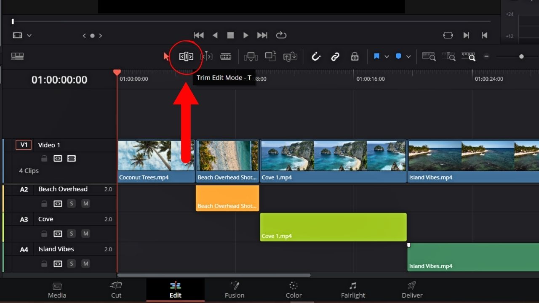The height and width of the screenshot is (303, 539).
Task: Click the Match Frame icon
Action: pos(448,35)
